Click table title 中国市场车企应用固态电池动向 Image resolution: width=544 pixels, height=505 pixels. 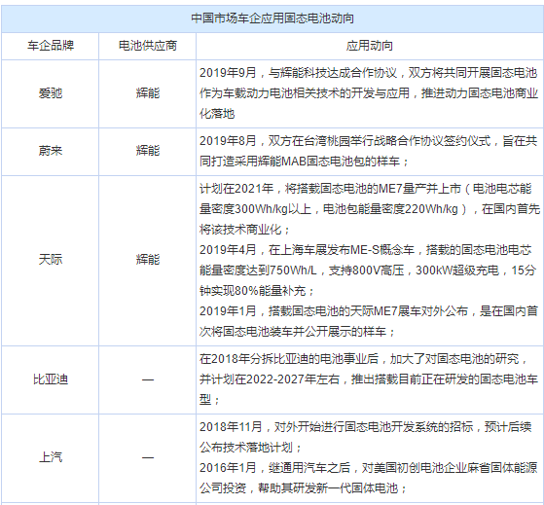pyautogui.click(x=272, y=18)
